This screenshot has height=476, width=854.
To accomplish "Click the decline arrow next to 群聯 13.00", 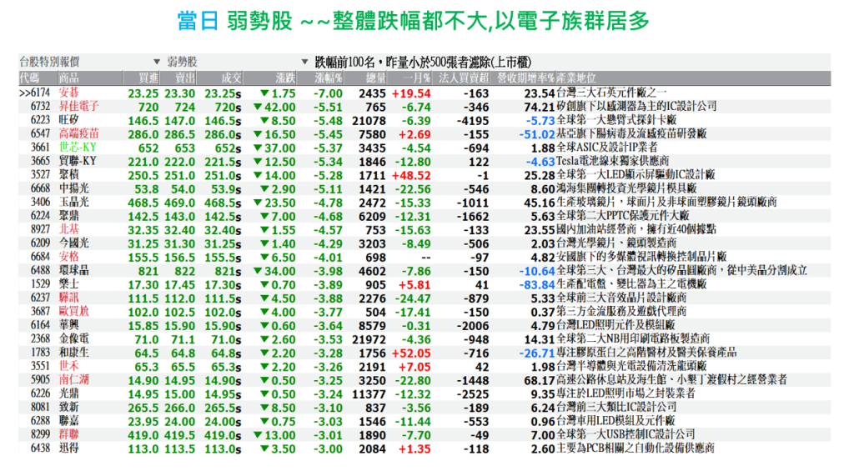I will (259, 434).
